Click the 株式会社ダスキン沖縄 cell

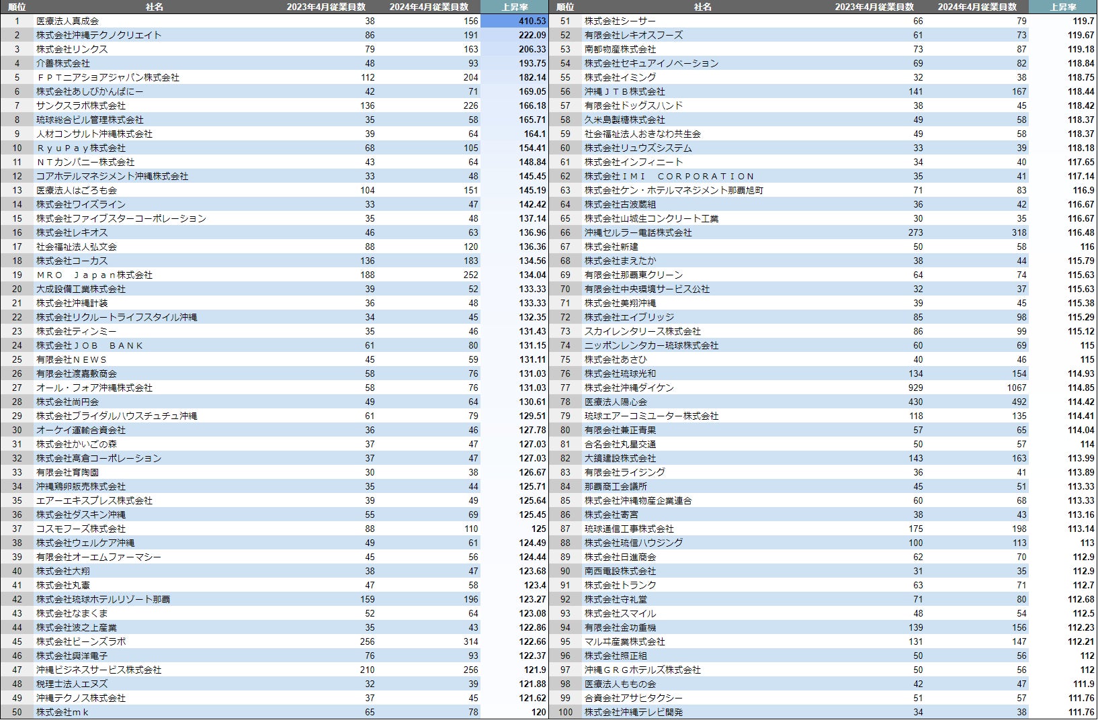81,514
